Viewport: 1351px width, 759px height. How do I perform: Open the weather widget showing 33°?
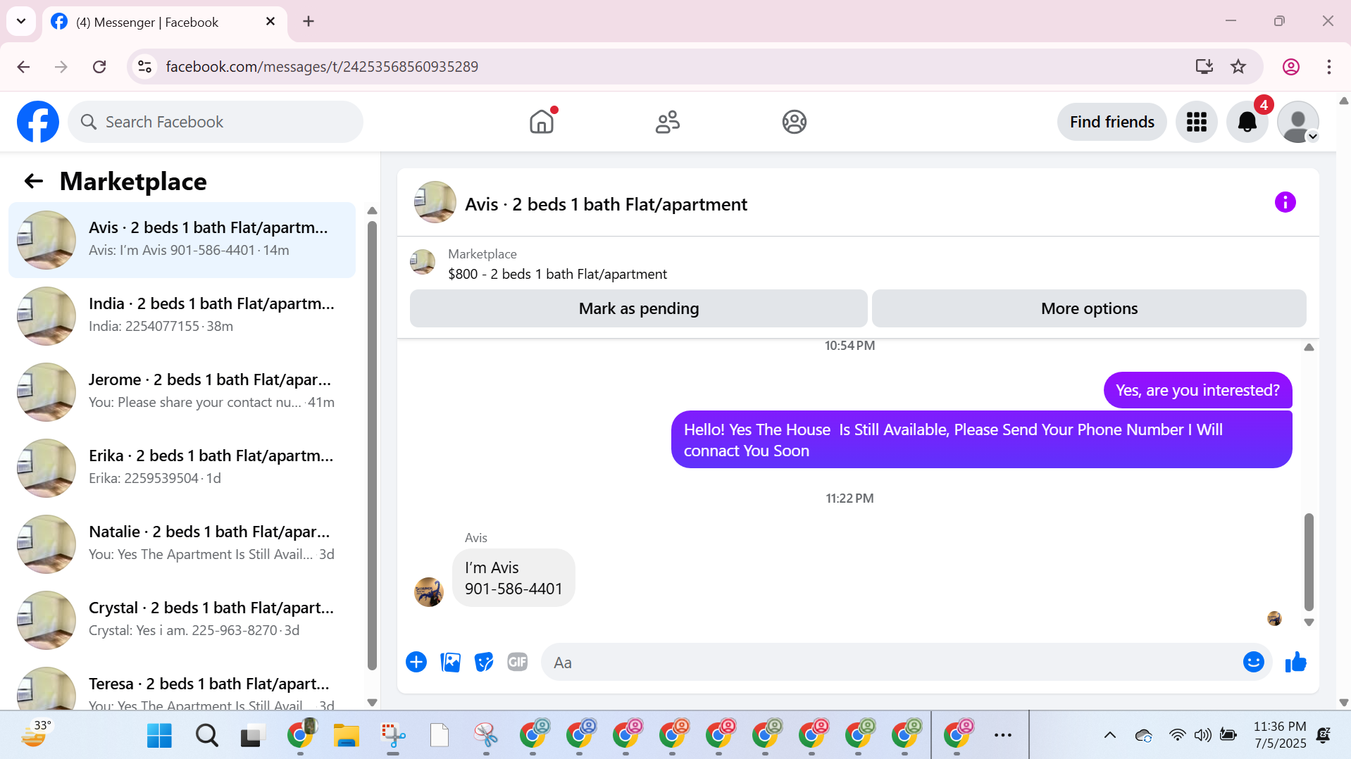36,734
